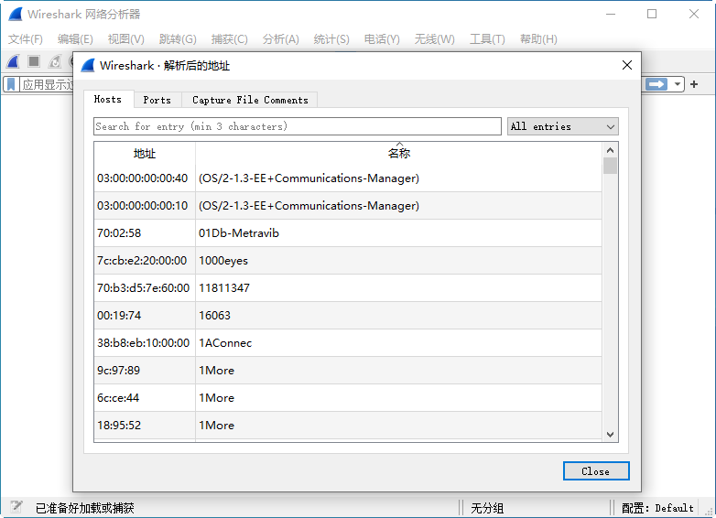This screenshot has width=716, height=518.
Task: Select the 1000eyes name cell
Action: coord(398,260)
